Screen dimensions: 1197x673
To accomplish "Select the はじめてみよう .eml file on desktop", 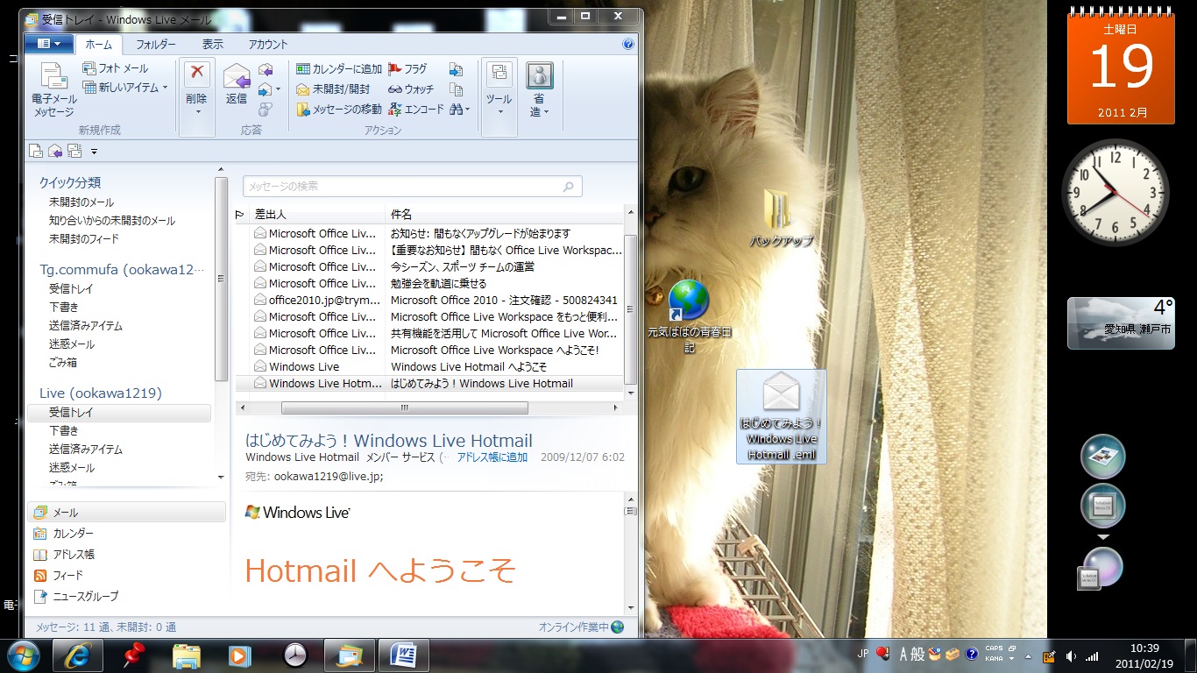I will point(782,417).
